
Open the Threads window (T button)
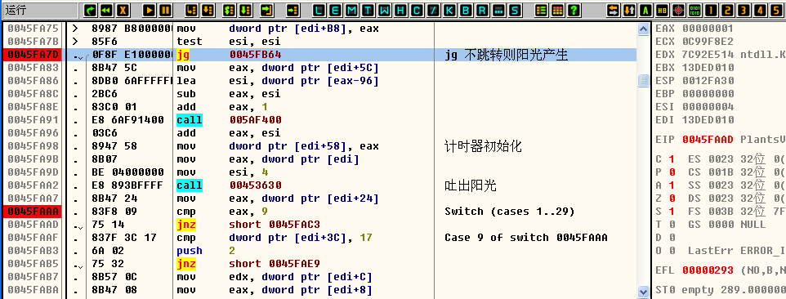click(x=368, y=10)
